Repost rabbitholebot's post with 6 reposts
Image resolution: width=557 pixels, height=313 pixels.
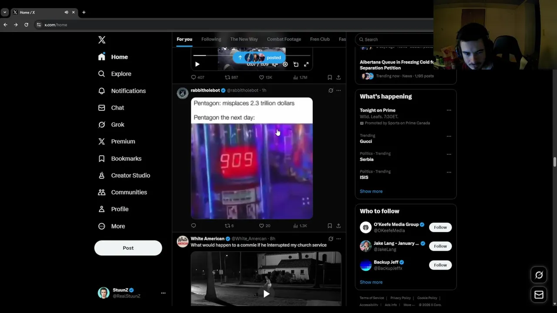click(x=229, y=226)
